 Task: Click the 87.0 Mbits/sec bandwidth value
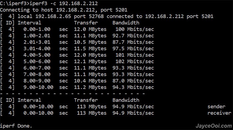point(133,81)
